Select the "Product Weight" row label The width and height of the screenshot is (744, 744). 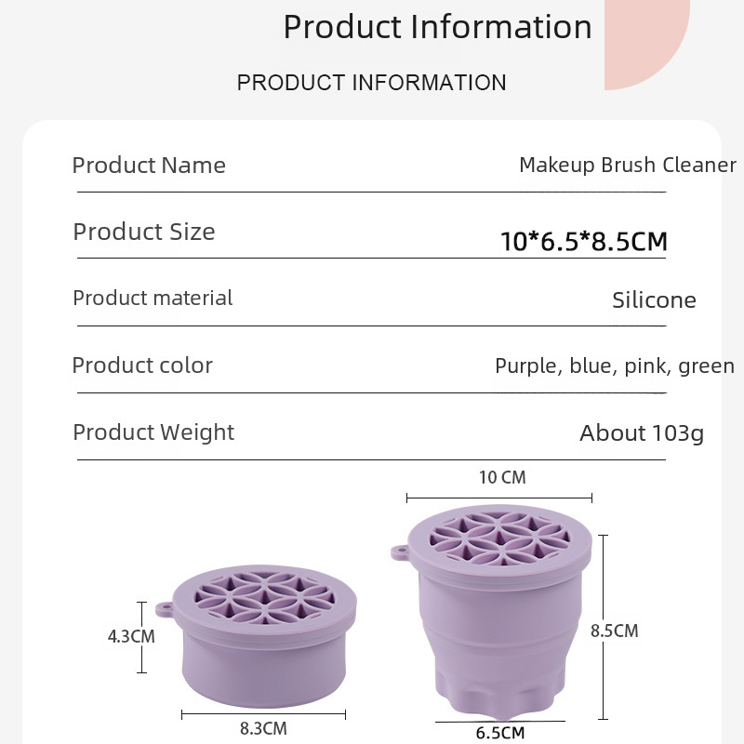click(153, 432)
